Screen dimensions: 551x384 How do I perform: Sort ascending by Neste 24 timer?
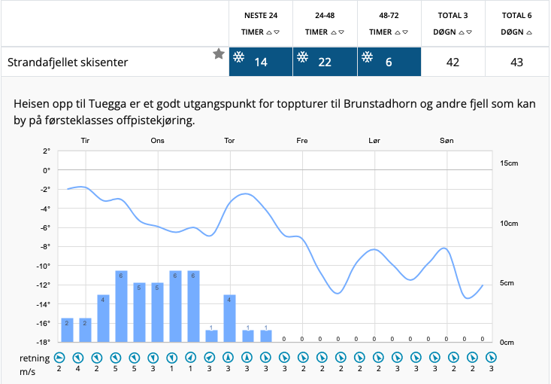[x=269, y=32]
